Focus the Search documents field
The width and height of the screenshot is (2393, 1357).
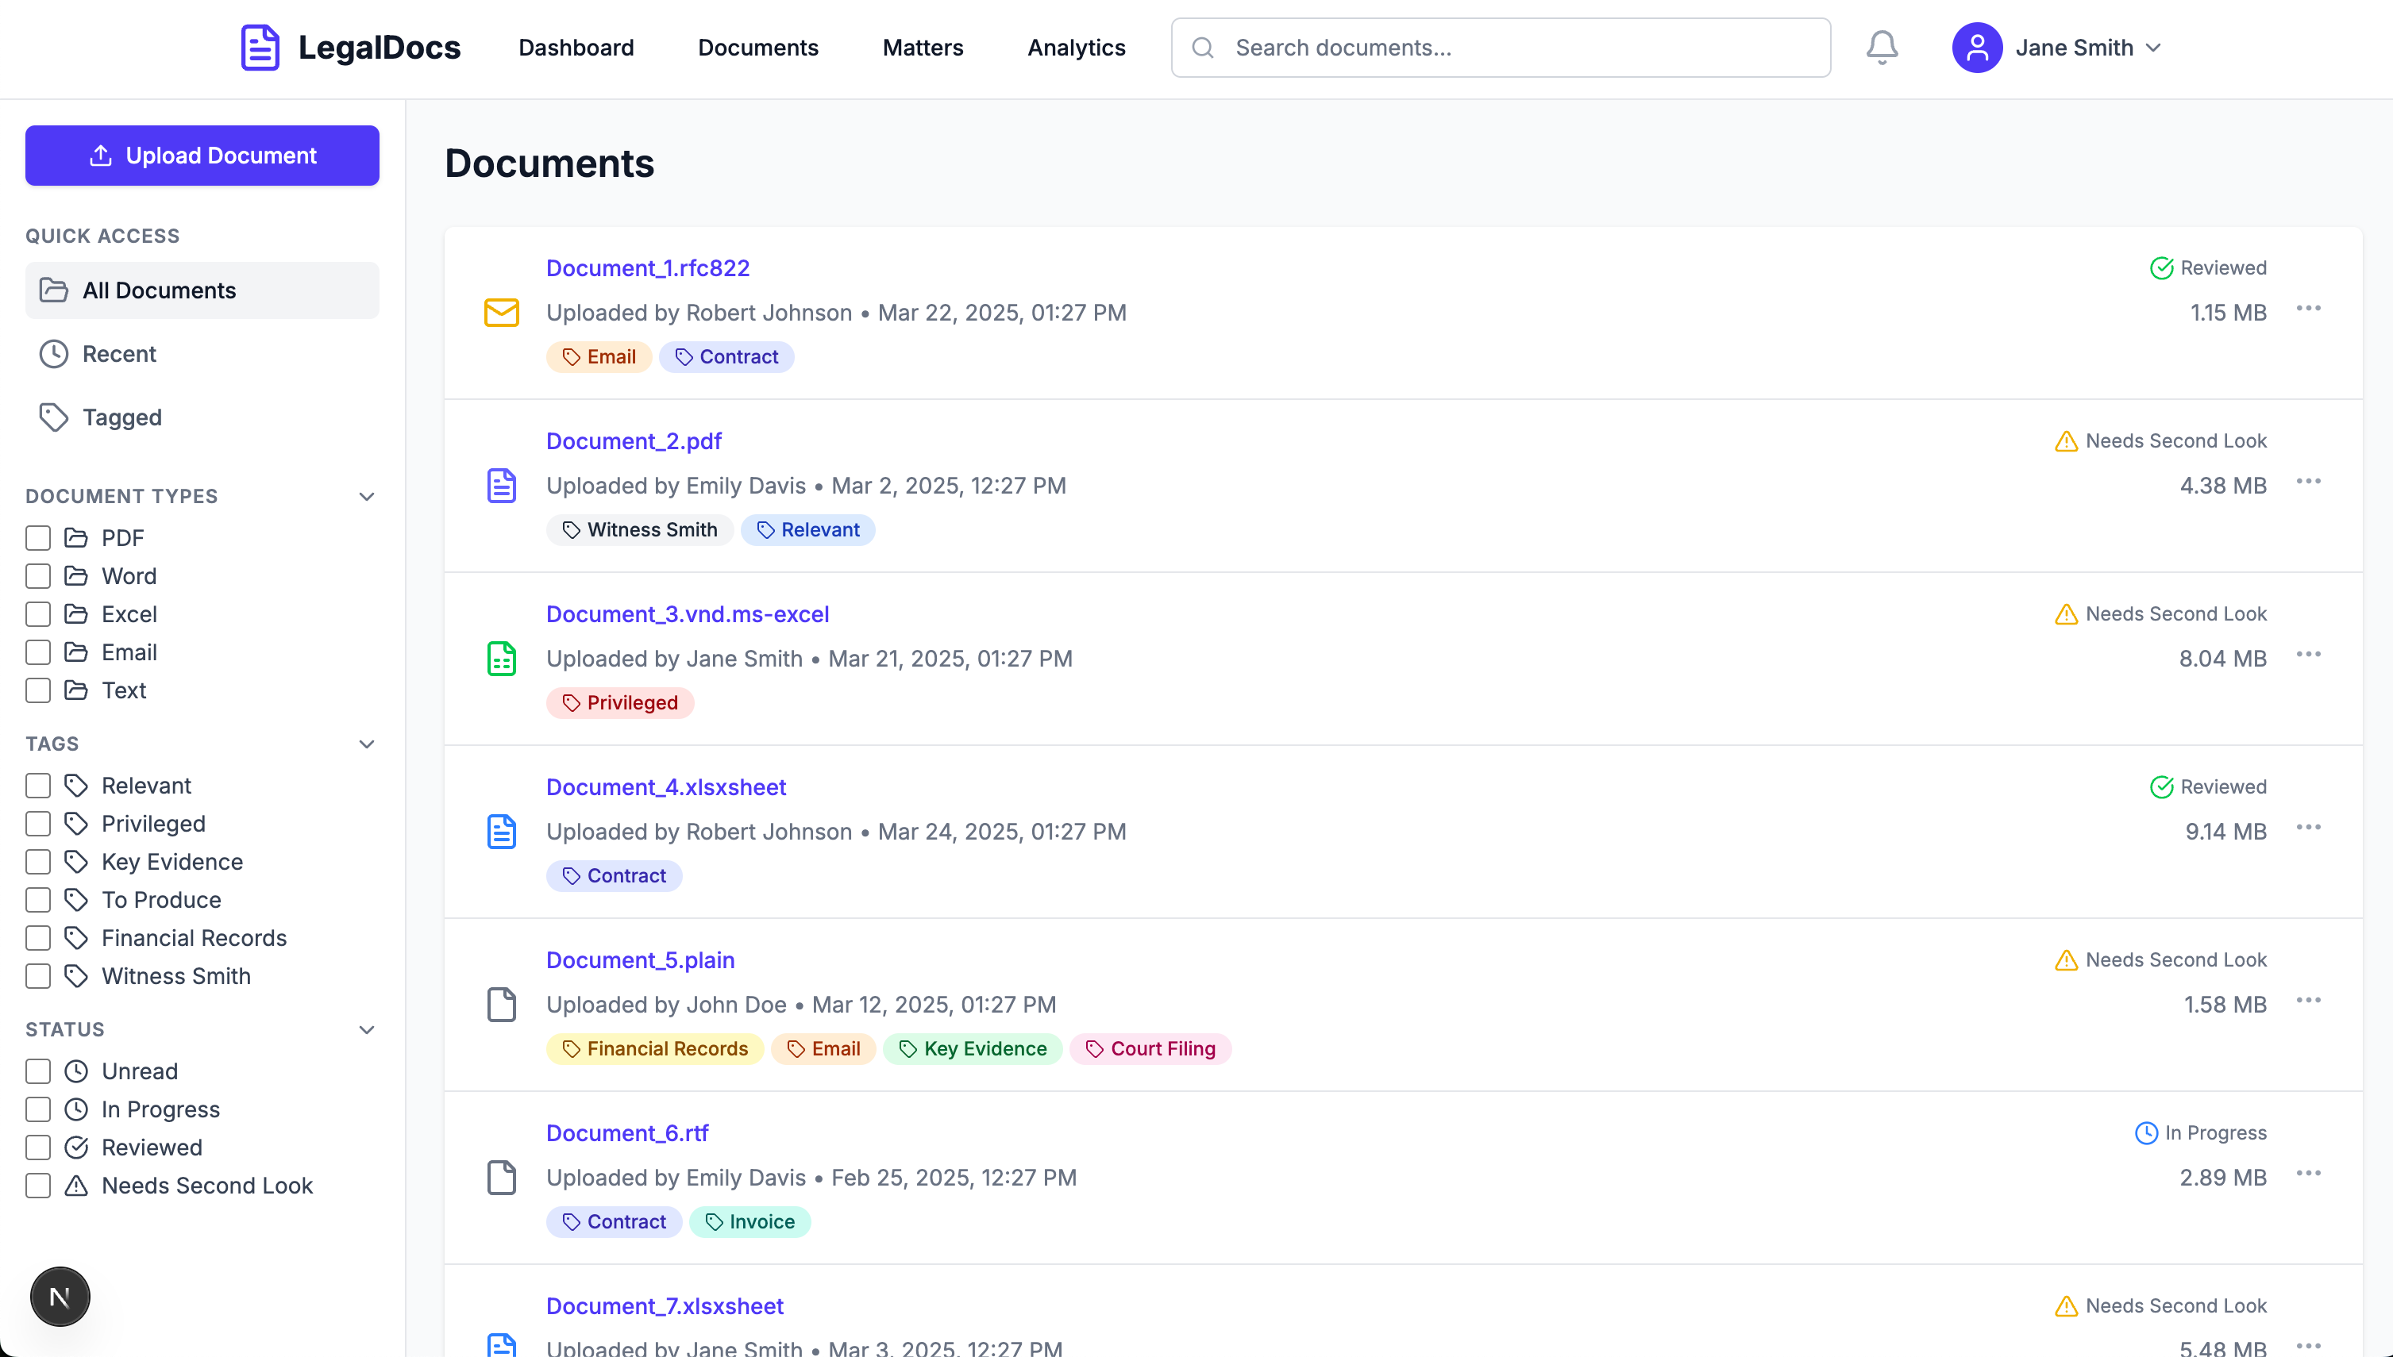1501,48
